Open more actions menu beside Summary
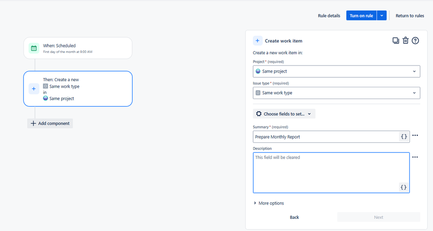The image size is (433, 231). point(415,135)
